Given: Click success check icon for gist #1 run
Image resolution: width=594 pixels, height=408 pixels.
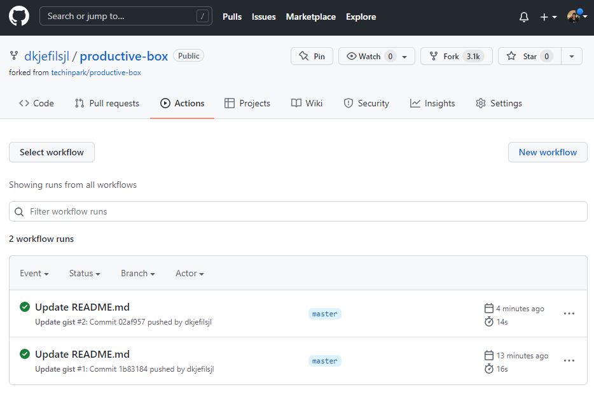Looking at the screenshot, I should [x=25, y=354].
